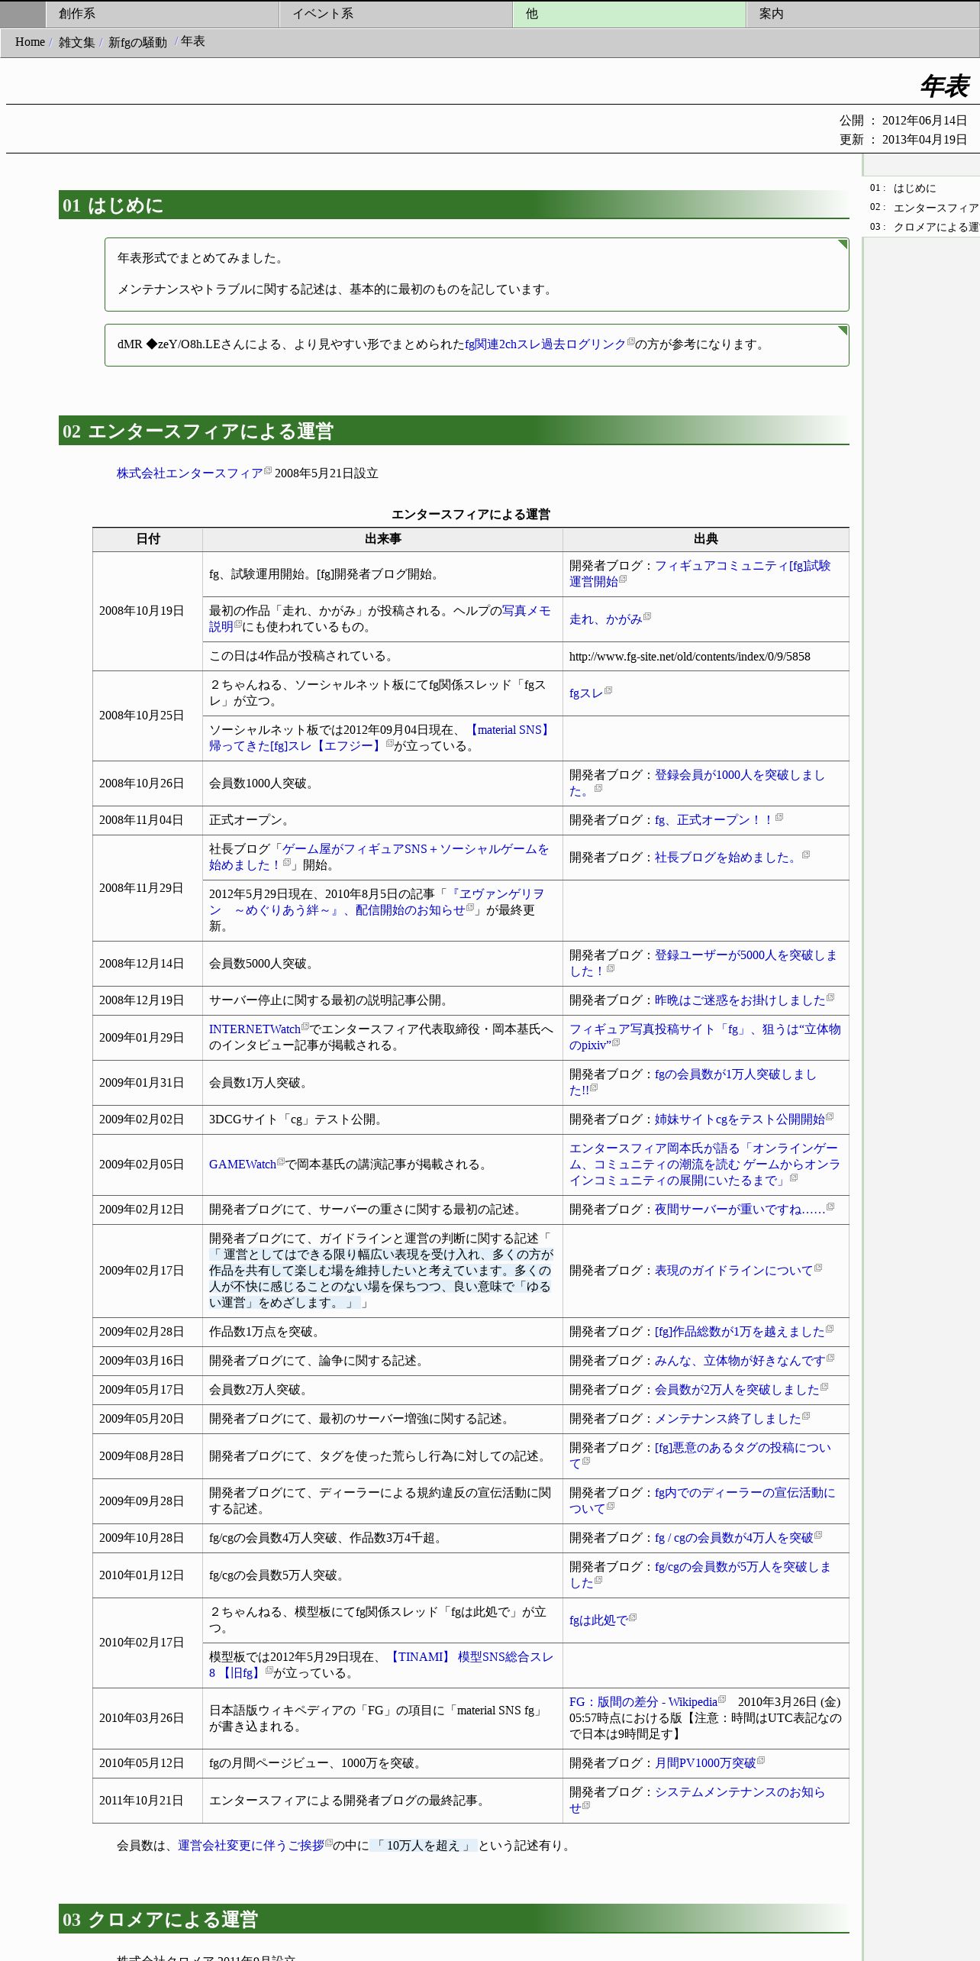Open the 創作系 navigation tab
This screenshot has height=1961, width=980.
coord(163,14)
